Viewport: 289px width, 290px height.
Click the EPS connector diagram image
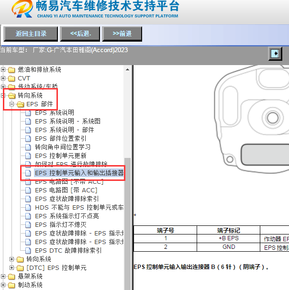[252, 118]
